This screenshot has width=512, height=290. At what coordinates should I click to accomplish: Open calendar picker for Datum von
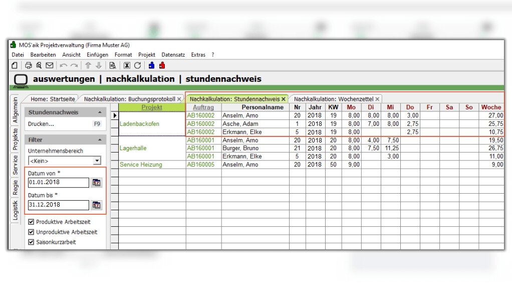[96, 183]
